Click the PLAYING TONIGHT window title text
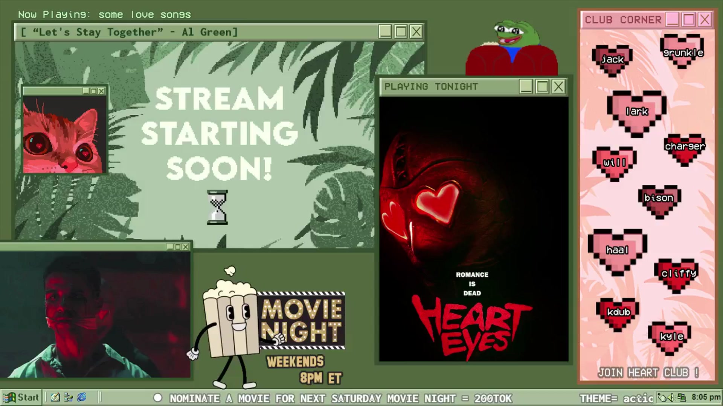This screenshot has height=406, width=723. (x=431, y=86)
